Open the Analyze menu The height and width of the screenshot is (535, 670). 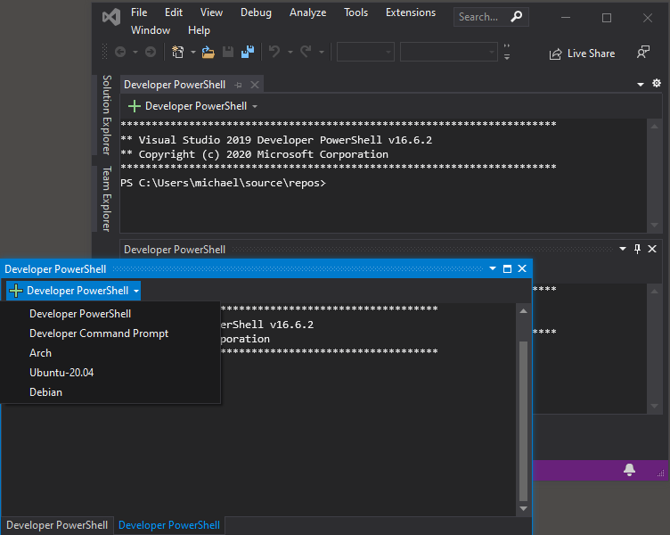tap(307, 12)
